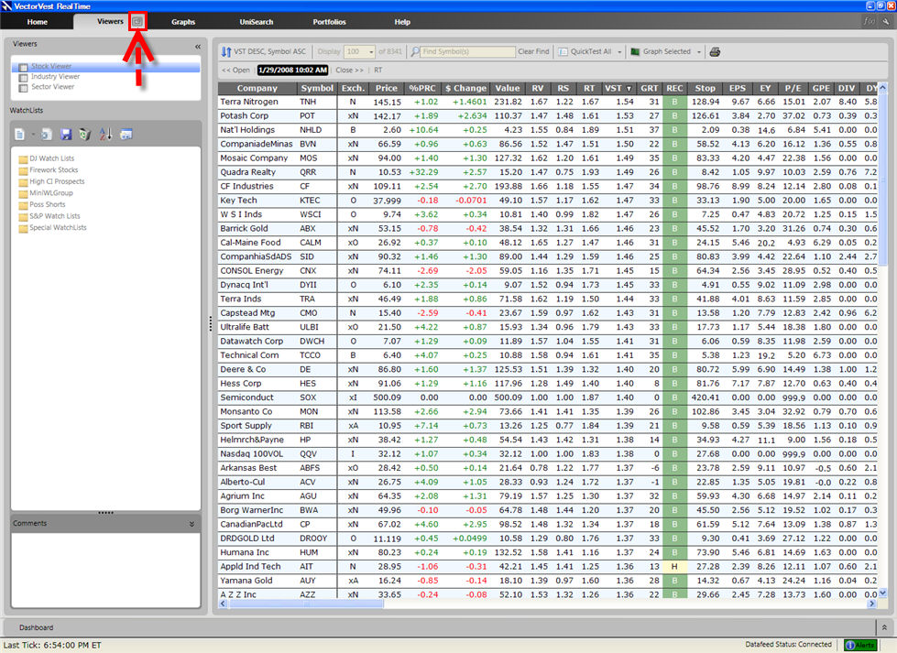
Task: Collapse the Viewers side panel
Action: (x=198, y=46)
